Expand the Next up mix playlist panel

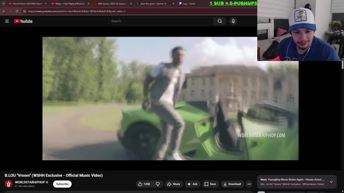(331, 182)
